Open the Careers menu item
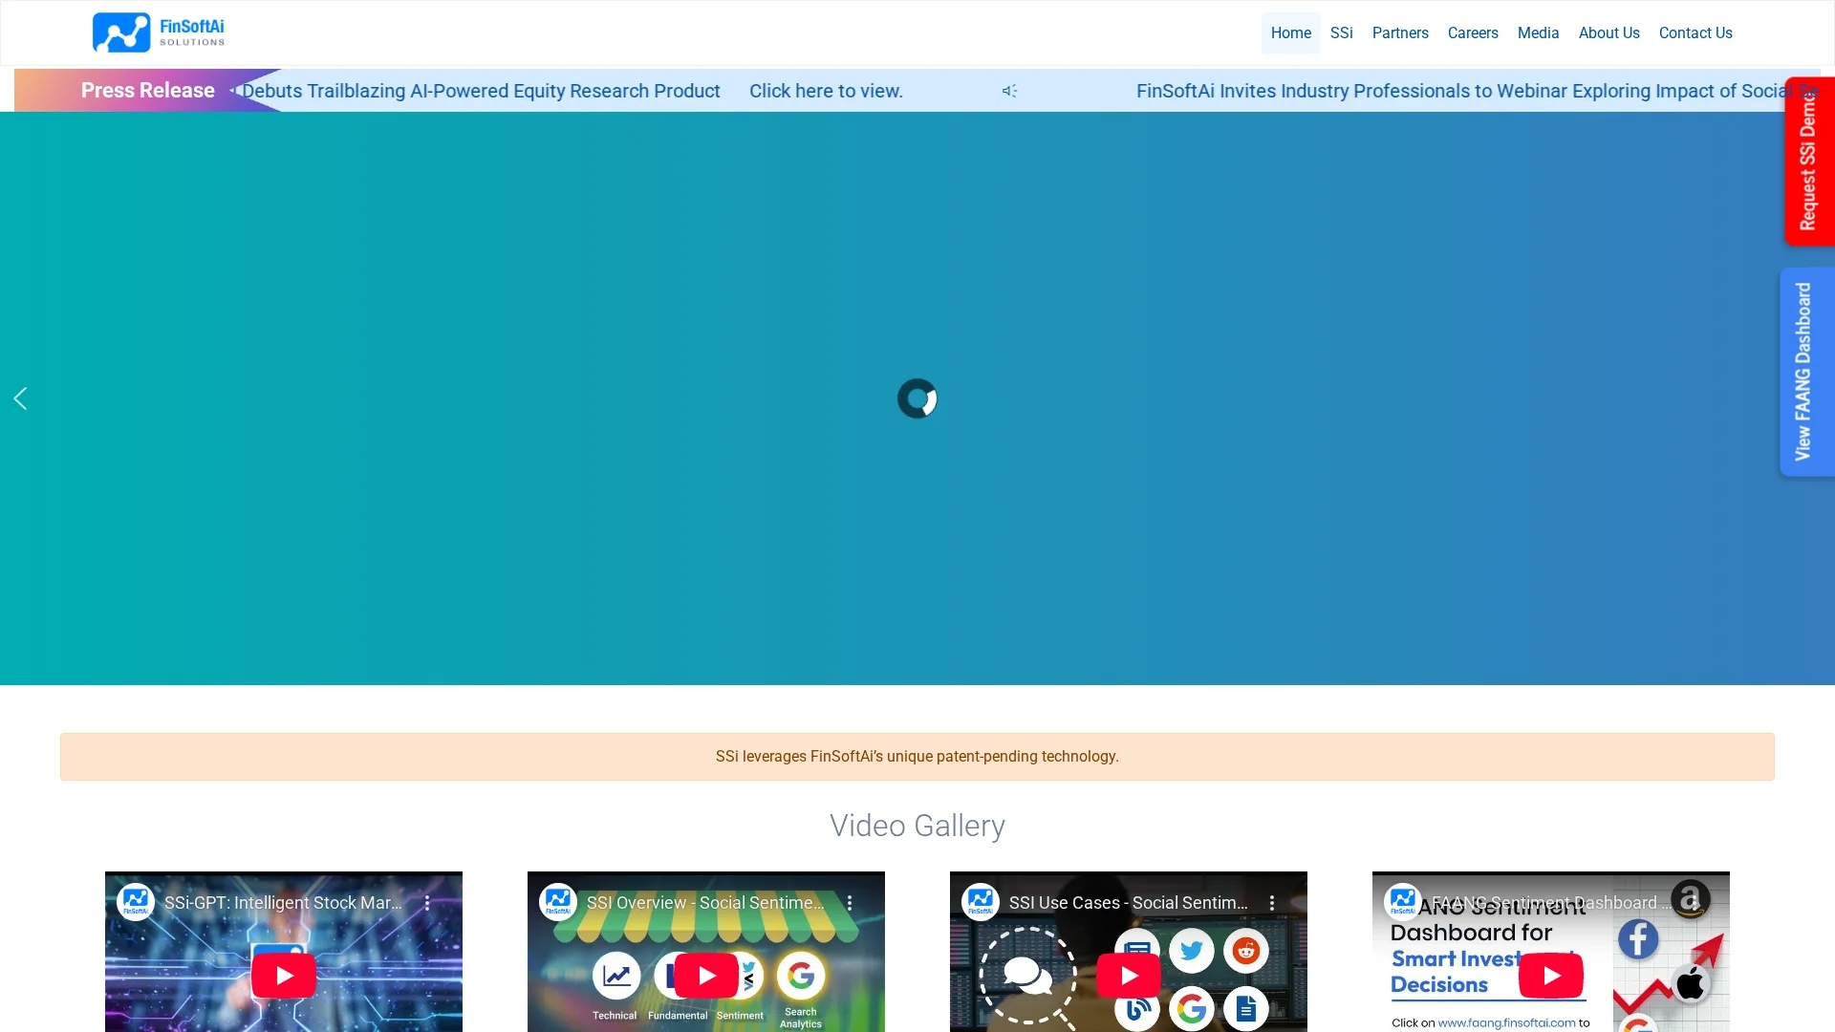Image resolution: width=1835 pixels, height=1032 pixels. [x=1473, y=33]
